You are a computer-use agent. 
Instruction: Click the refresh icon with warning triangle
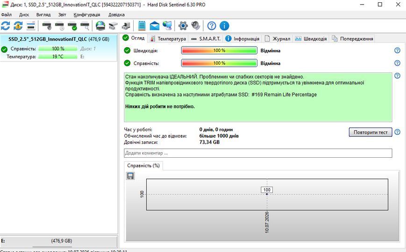coord(18,26)
